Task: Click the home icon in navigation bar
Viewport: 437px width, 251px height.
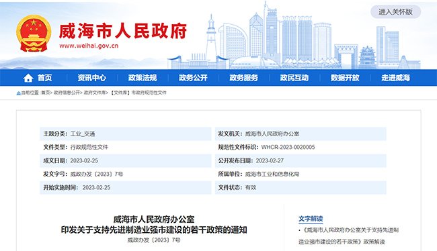Action: (28, 78)
